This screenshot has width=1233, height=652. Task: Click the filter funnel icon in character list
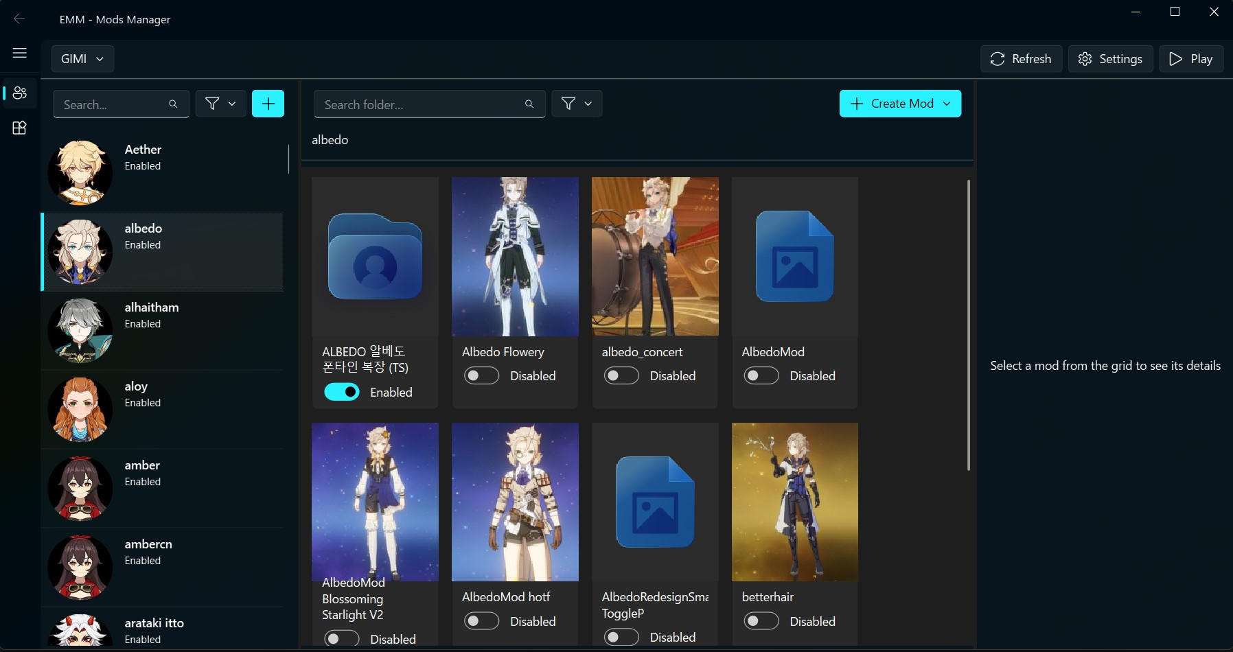coord(214,103)
